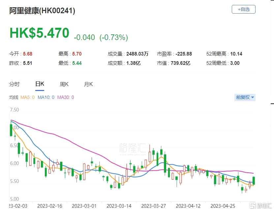This screenshot has height=211, width=274.
Task: Click the stock title 阿里健康(HK00241)
Action: (42, 11)
